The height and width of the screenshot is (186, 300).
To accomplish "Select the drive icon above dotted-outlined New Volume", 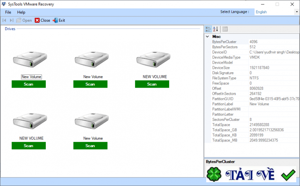I will (30, 60).
